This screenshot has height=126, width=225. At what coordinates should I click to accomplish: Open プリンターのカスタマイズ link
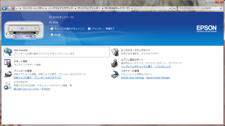(x=48, y=78)
